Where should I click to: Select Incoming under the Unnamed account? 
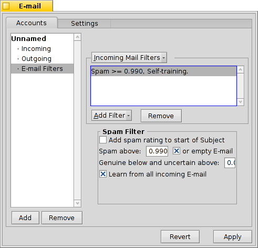[x=42, y=49]
